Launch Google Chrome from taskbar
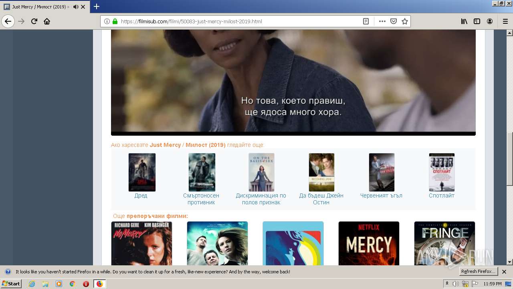Image resolution: width=513 pixels, height=289 pixels. pos(73,284)
